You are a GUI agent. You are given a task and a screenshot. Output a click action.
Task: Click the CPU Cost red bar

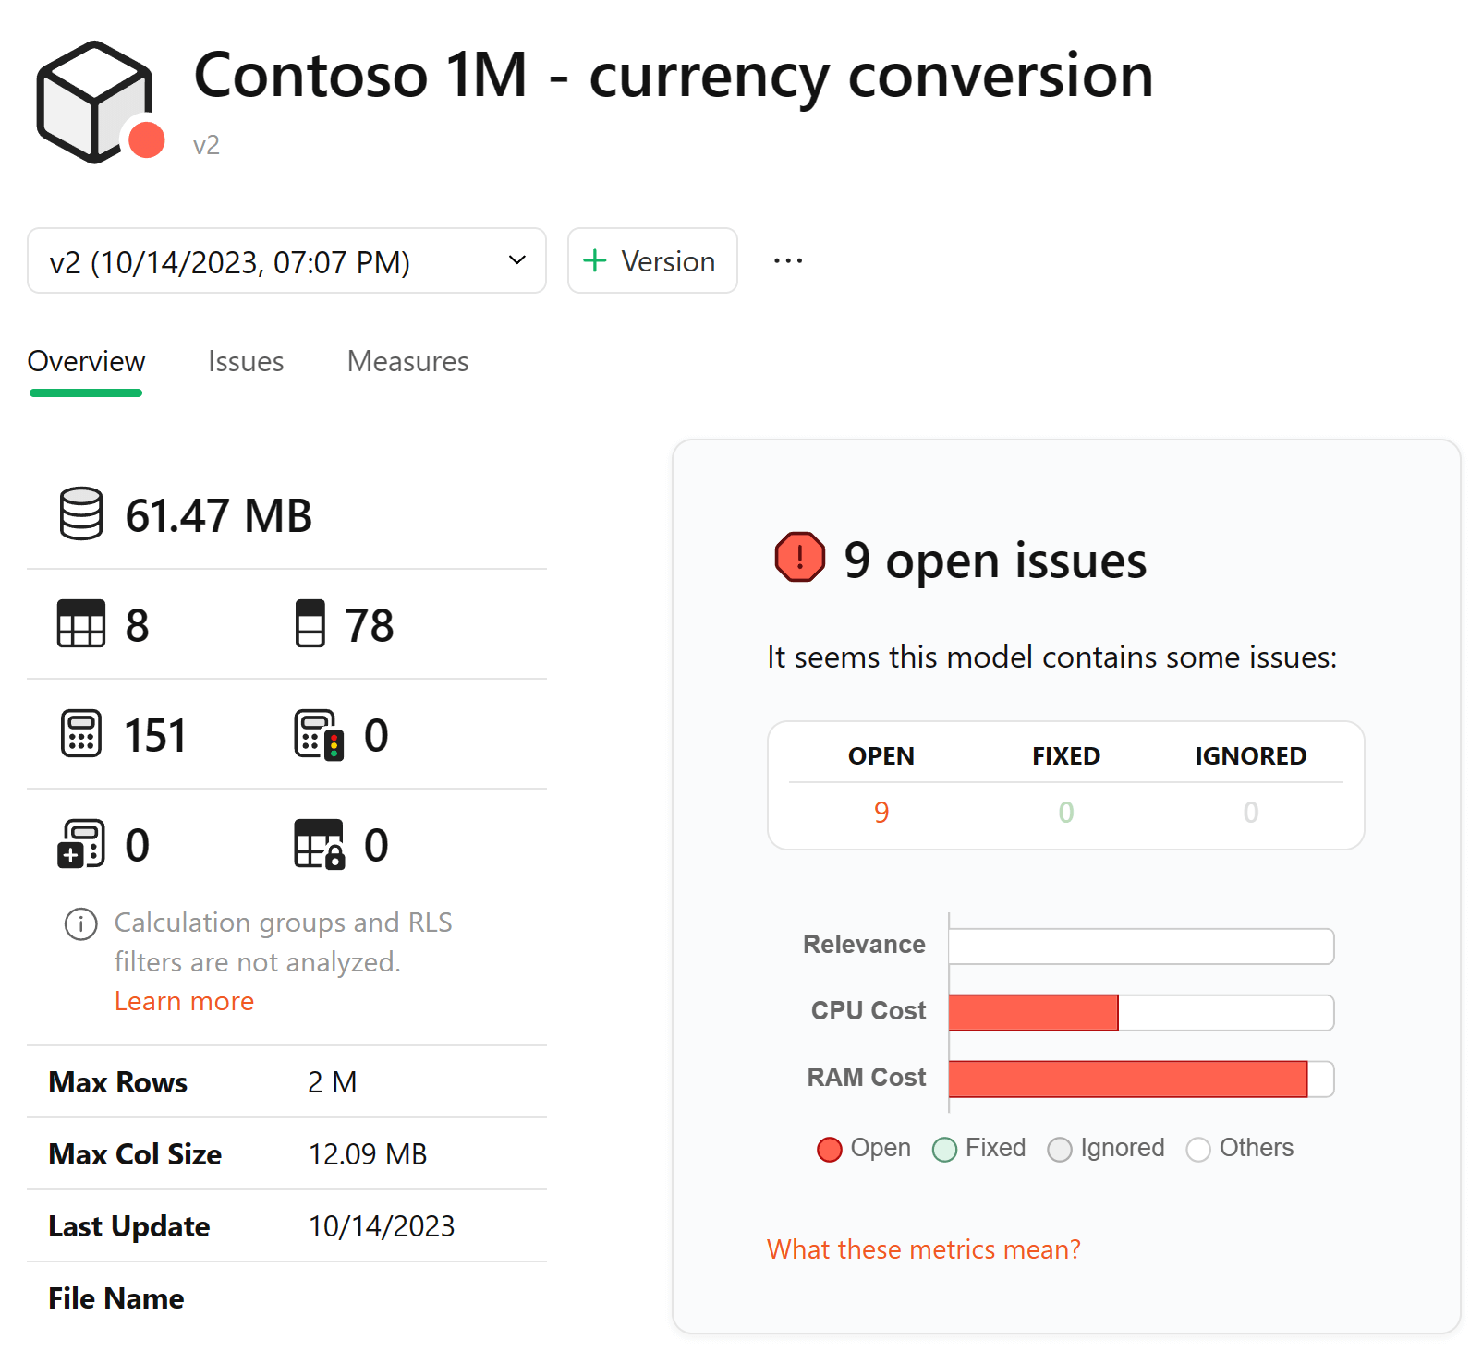click(x=1033, y=1012)
